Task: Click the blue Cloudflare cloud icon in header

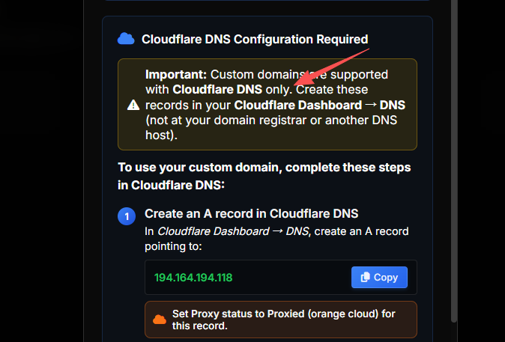Action: tap(126, 39)
